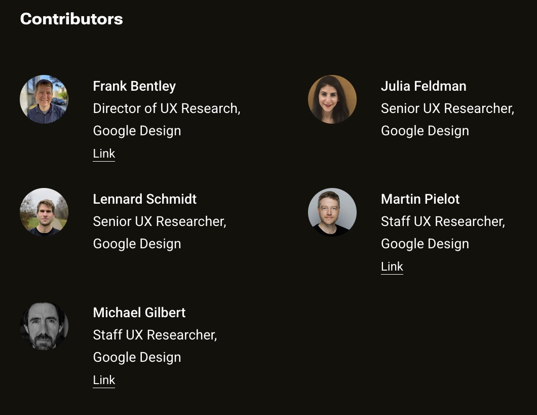Open Martin Pielot's Link
The height and width of the screenshot is (415, 537).
coord(392,267)
